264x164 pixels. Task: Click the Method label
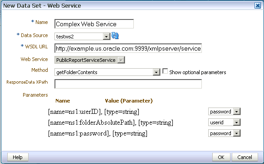pyautogui.click(x=39, y=70)
